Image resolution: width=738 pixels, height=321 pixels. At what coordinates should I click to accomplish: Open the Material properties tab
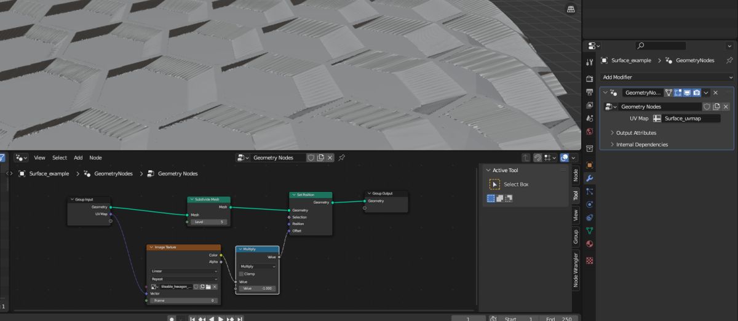pyautogui.click(x=590, y=244)
